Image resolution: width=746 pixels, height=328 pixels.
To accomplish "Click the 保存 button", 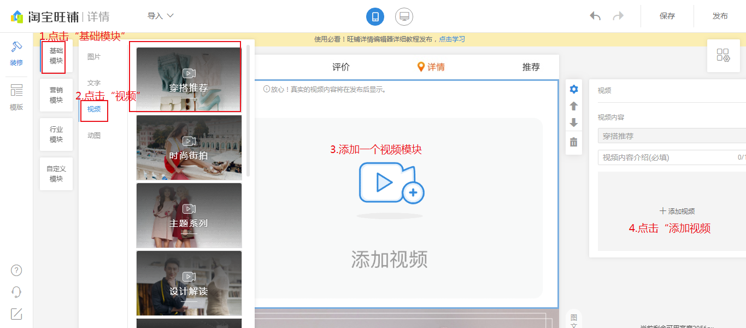I will 667,16.
